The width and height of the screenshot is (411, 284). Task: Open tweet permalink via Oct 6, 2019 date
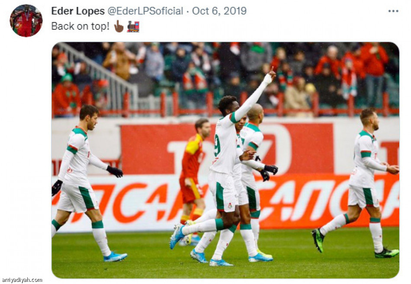tap(219, 11)
